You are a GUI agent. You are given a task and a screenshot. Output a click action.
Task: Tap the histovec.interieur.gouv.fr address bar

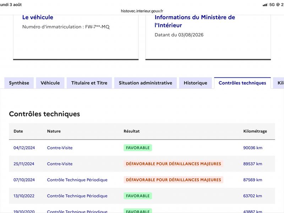tap(142, 11)
